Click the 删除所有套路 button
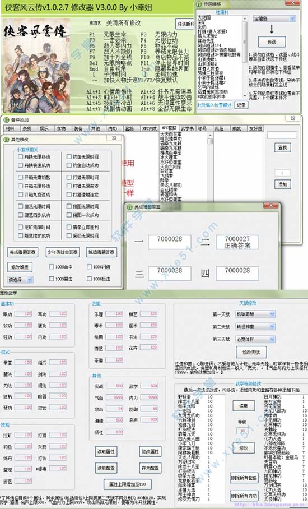308x509 pixels. 244,478
